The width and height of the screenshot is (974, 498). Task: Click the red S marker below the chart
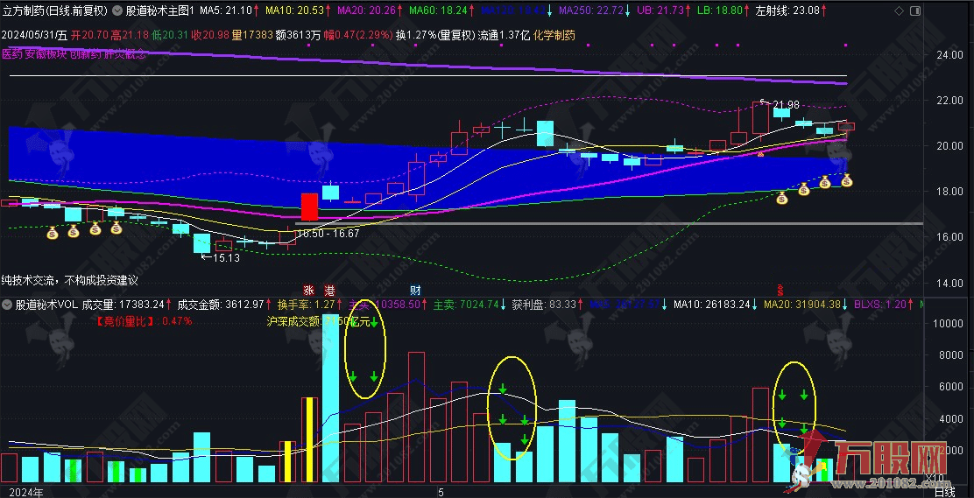click(x=780, y=288)
